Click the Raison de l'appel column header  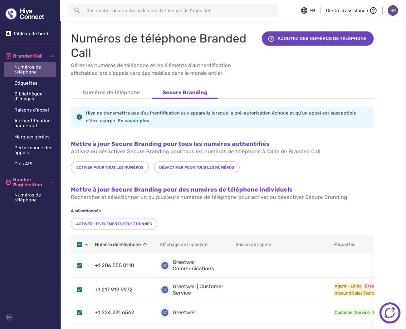(253, 244)
